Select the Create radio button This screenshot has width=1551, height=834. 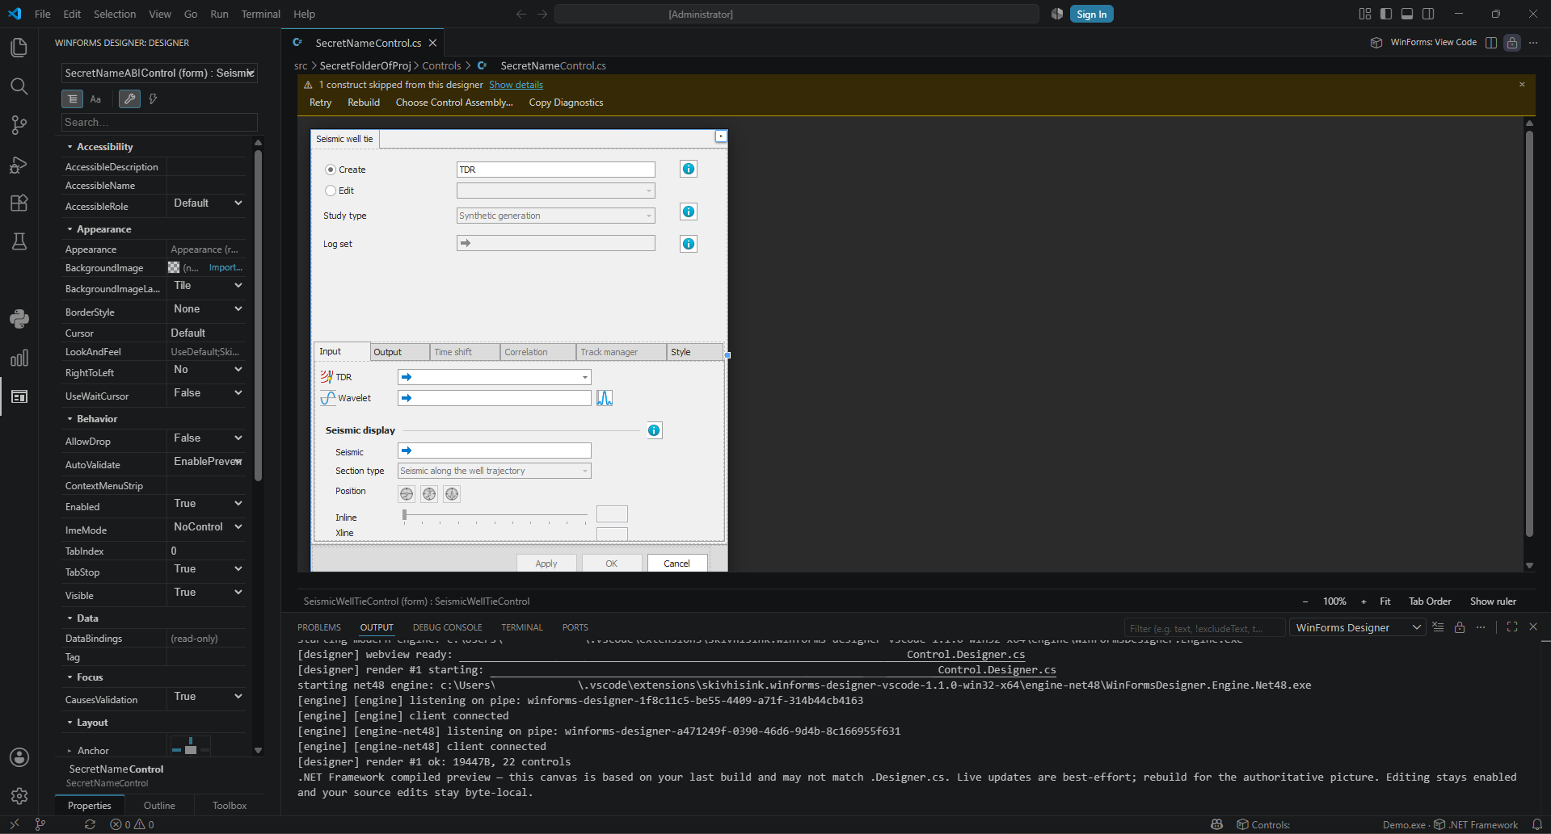(x=331, y=170)
